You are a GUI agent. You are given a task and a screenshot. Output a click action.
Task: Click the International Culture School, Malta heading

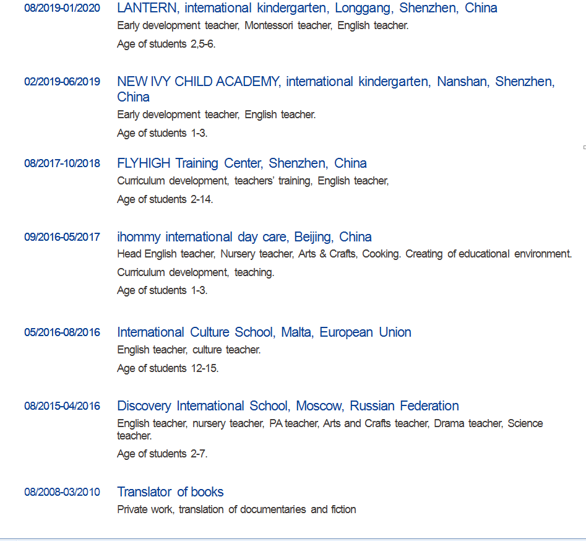point(264,332)
